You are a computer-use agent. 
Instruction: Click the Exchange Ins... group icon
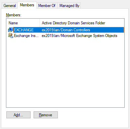click(x=11, y=36)
